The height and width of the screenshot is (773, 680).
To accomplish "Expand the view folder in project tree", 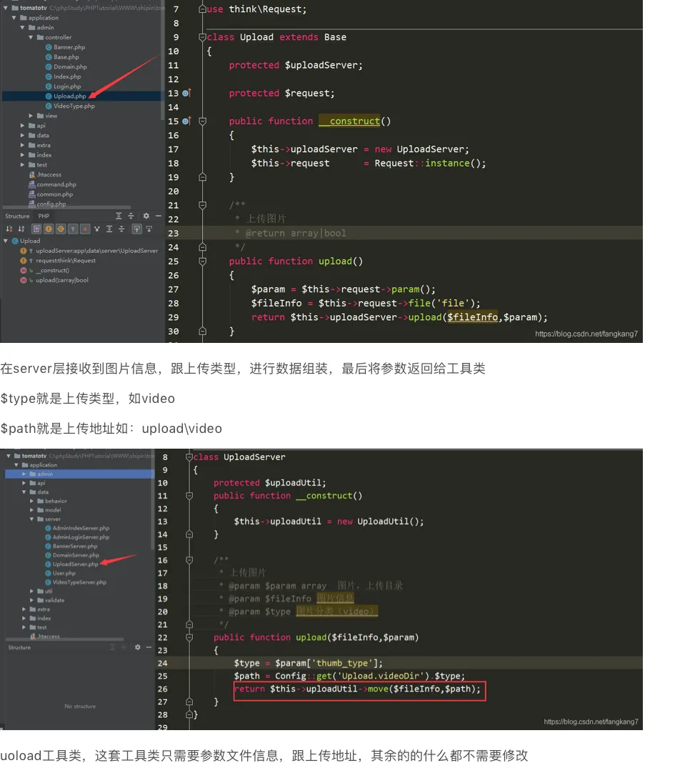I will coord(31,116).
